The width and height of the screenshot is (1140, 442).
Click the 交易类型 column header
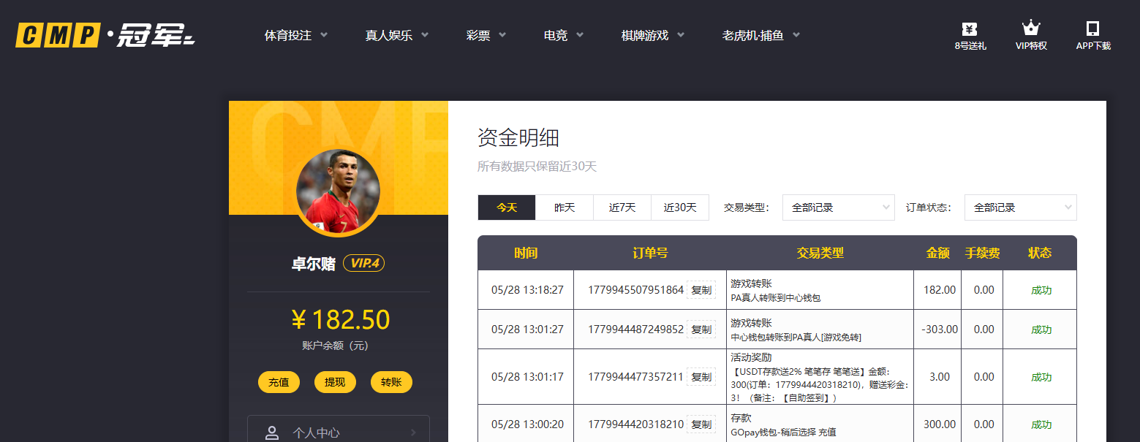[x=820, y=253]
